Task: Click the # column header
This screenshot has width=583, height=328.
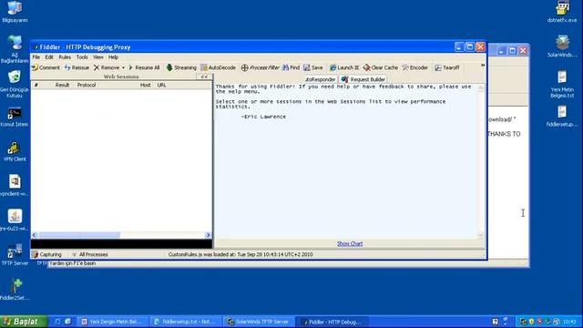Action: (36, 85)
